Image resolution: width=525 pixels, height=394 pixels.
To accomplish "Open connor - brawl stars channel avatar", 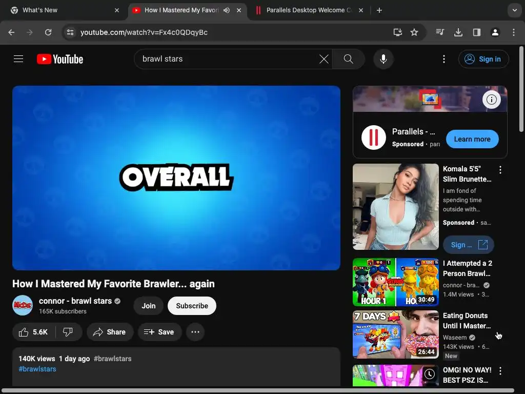I will [23, 305].
